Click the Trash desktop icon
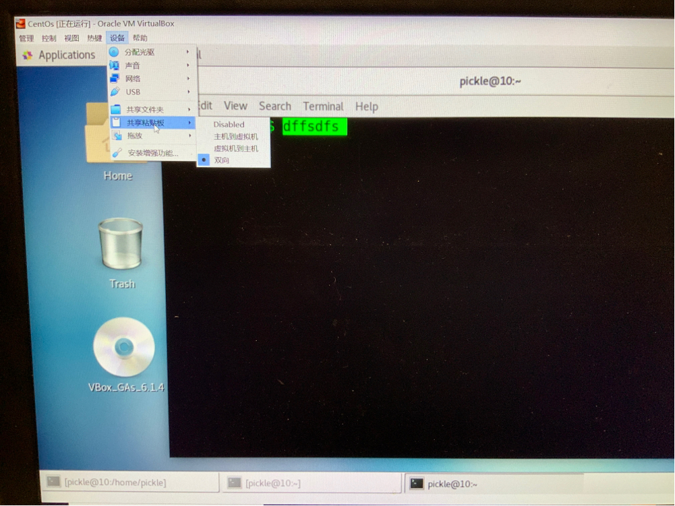675x506 pixels. tap(121, 244)
